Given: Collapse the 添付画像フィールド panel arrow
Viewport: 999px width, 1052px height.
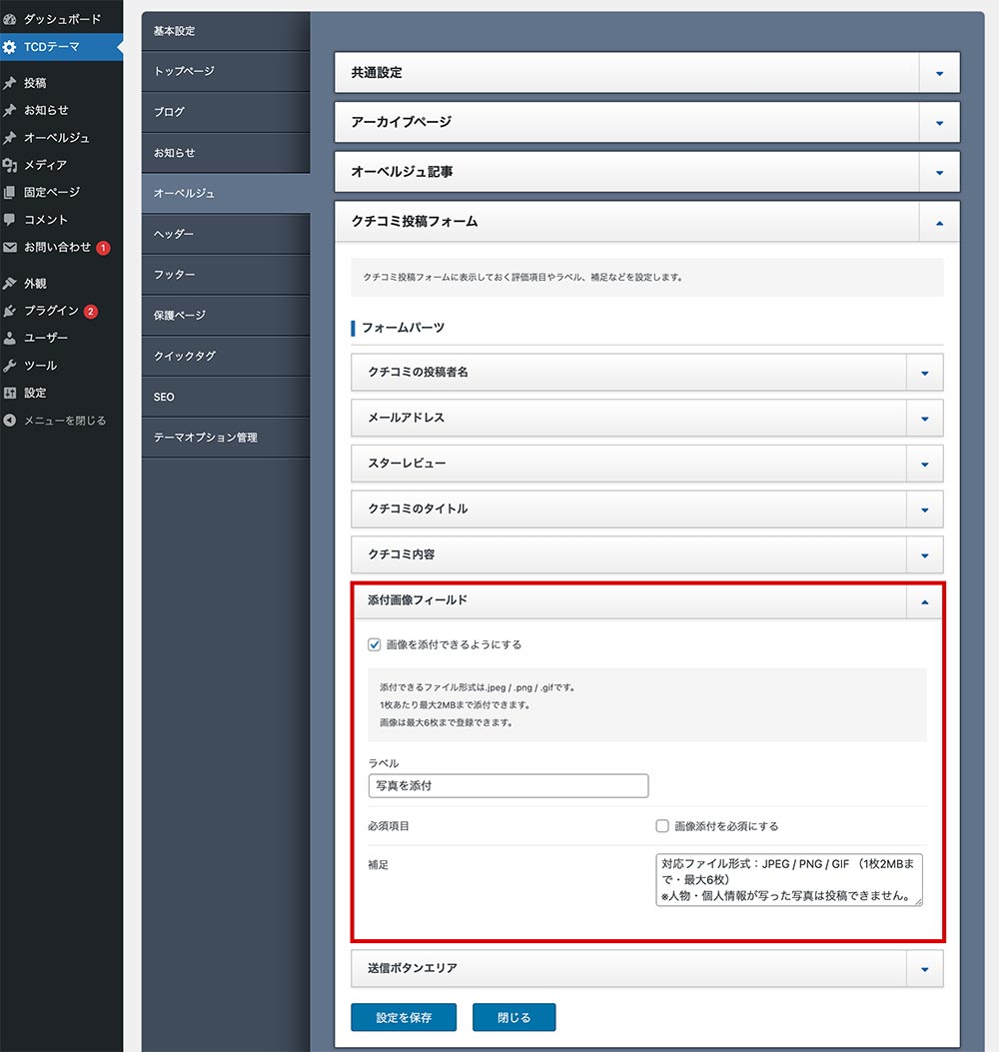Looking at the screenshot, I should (x=924, y=601).
